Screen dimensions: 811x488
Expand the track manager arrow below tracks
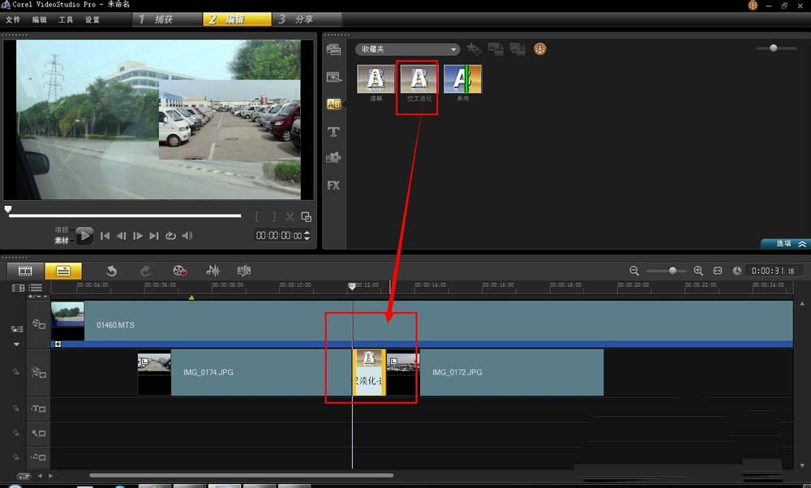click(x=15, y=344)
